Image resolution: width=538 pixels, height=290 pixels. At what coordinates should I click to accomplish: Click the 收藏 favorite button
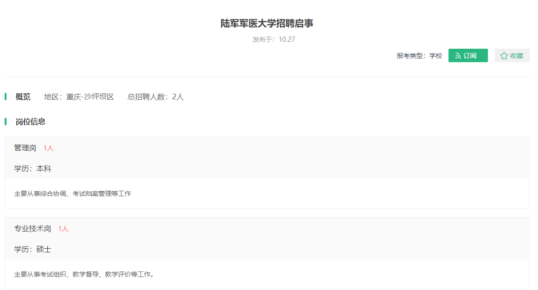(x=512, y=56)
